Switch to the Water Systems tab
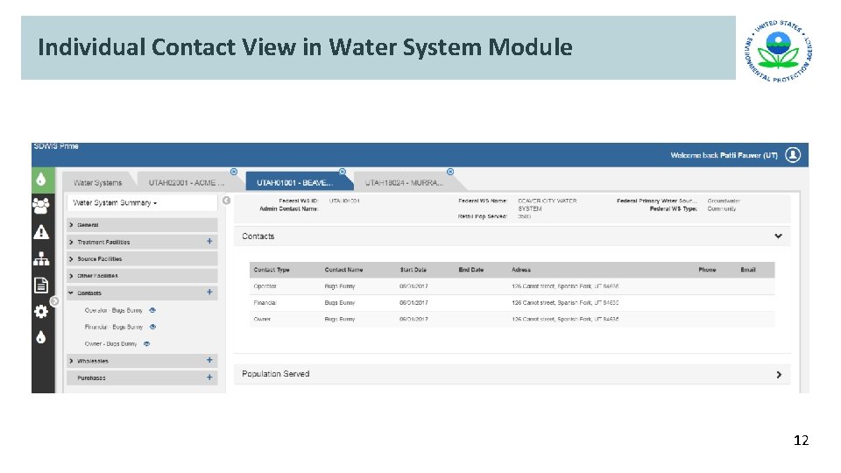 pyautogui.click(x=97, y=183)
